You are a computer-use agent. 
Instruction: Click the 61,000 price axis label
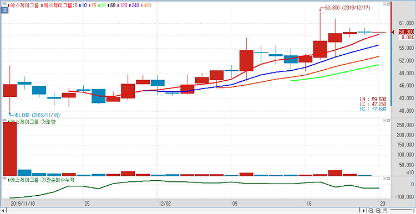[x=406, y=24]
